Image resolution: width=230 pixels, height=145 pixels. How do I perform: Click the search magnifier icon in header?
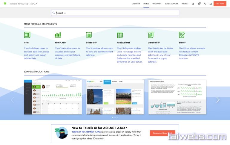coord(193,4)
